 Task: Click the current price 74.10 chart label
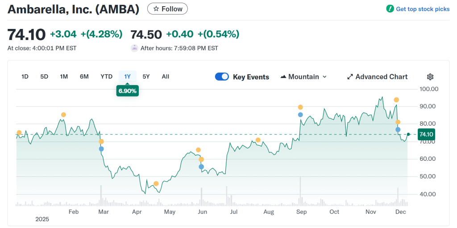click(x=426, y=134)
